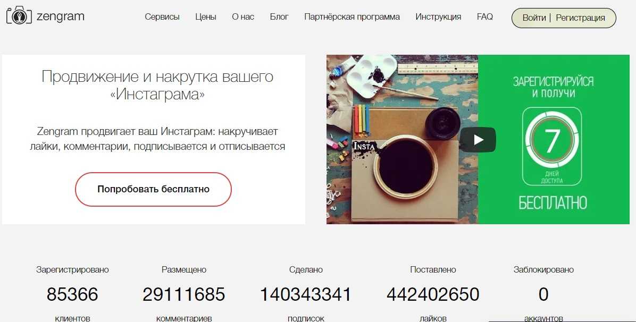Screen dimensions: 636x322
Task: Click the zengram camera logo icon
Action: 19,16
